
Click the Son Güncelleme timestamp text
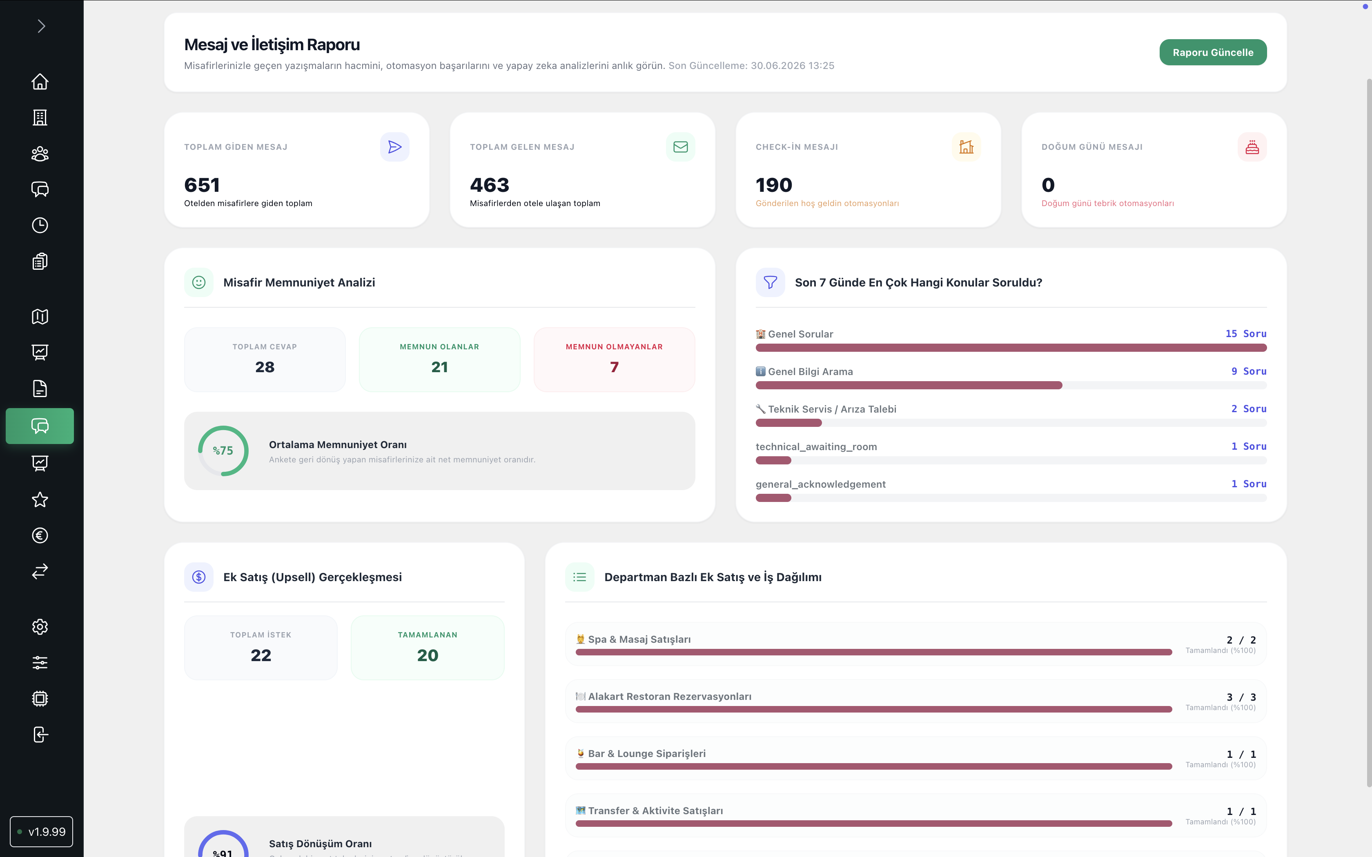coord(751,66)
